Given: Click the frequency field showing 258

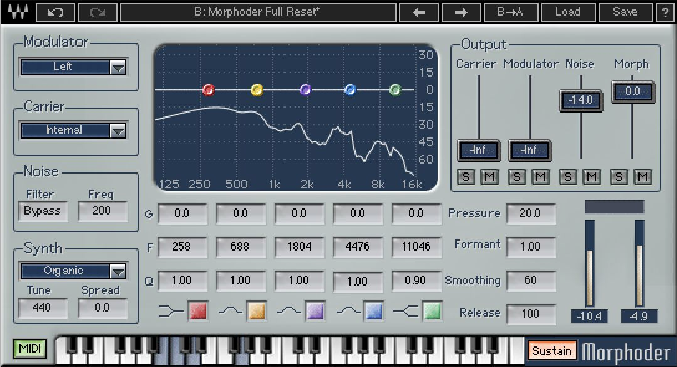Looking at the screenshot, I should tap(182, 247).
